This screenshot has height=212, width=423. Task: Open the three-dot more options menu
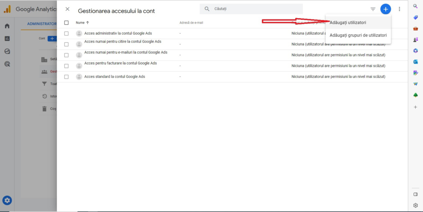coord(399,9)
